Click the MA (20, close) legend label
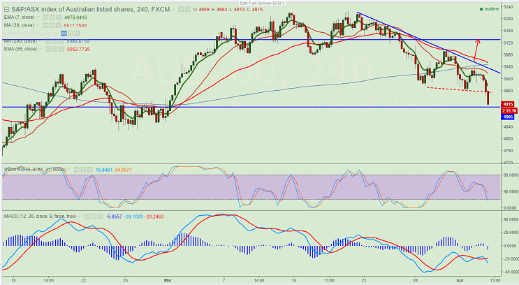519x285 pixels. 19,25
